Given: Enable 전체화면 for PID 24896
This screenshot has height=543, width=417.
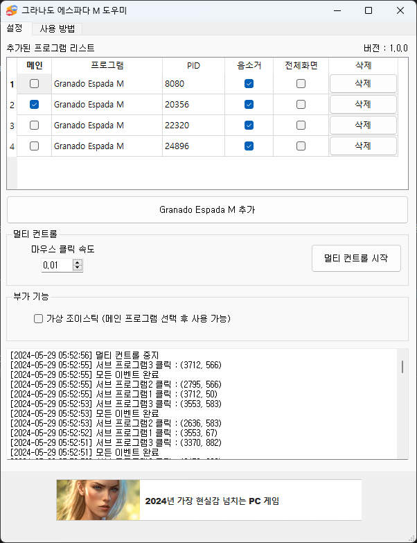Looking at the screenshot, I should pos(301,146).
